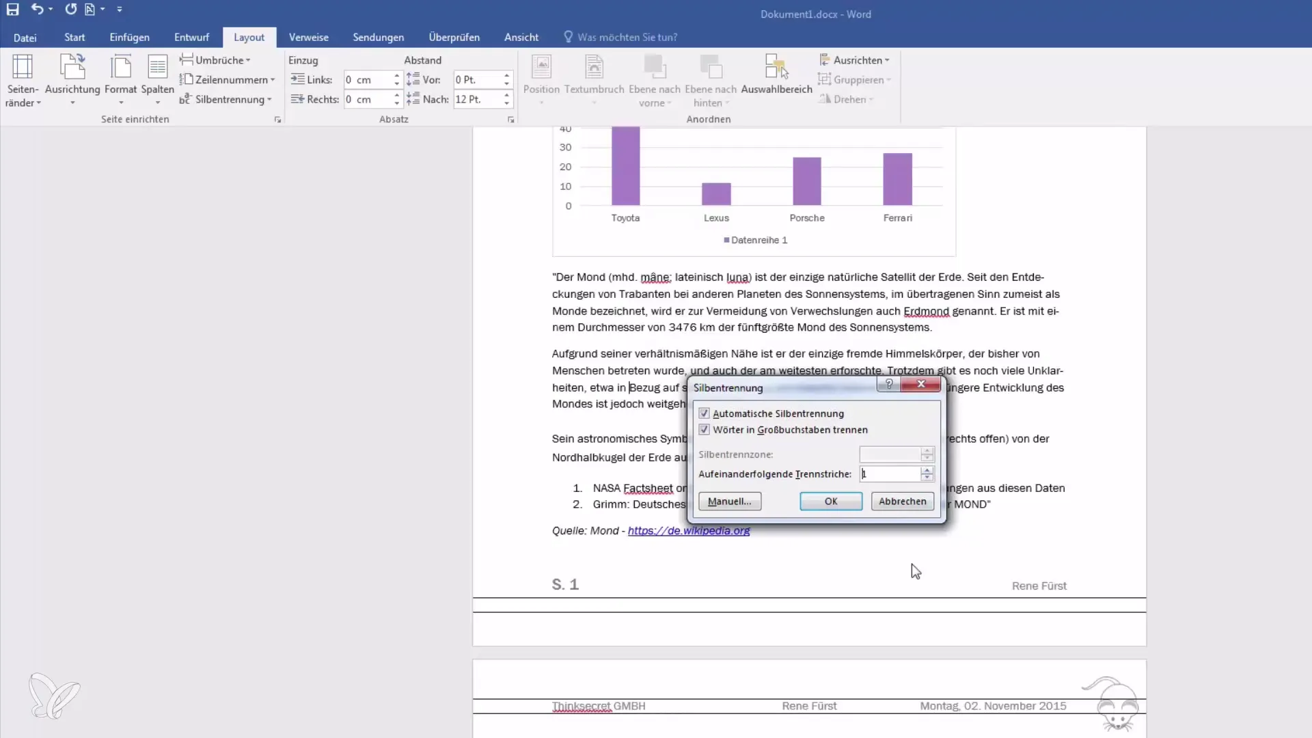Switch to the Ansicht tab

[521, 38]
